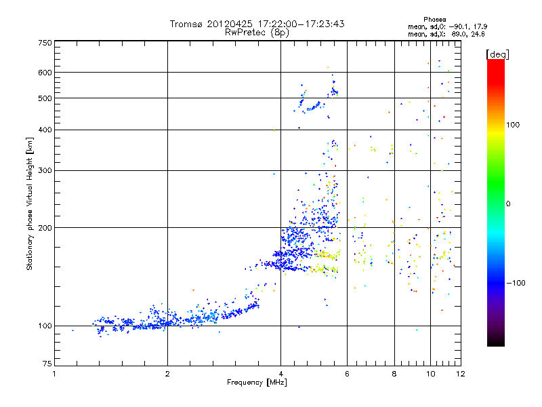Click the 'mean, sd,X: 89.0, 24.6' text
This screenshot has width=542, height=407.
click(x=446, y=35)
